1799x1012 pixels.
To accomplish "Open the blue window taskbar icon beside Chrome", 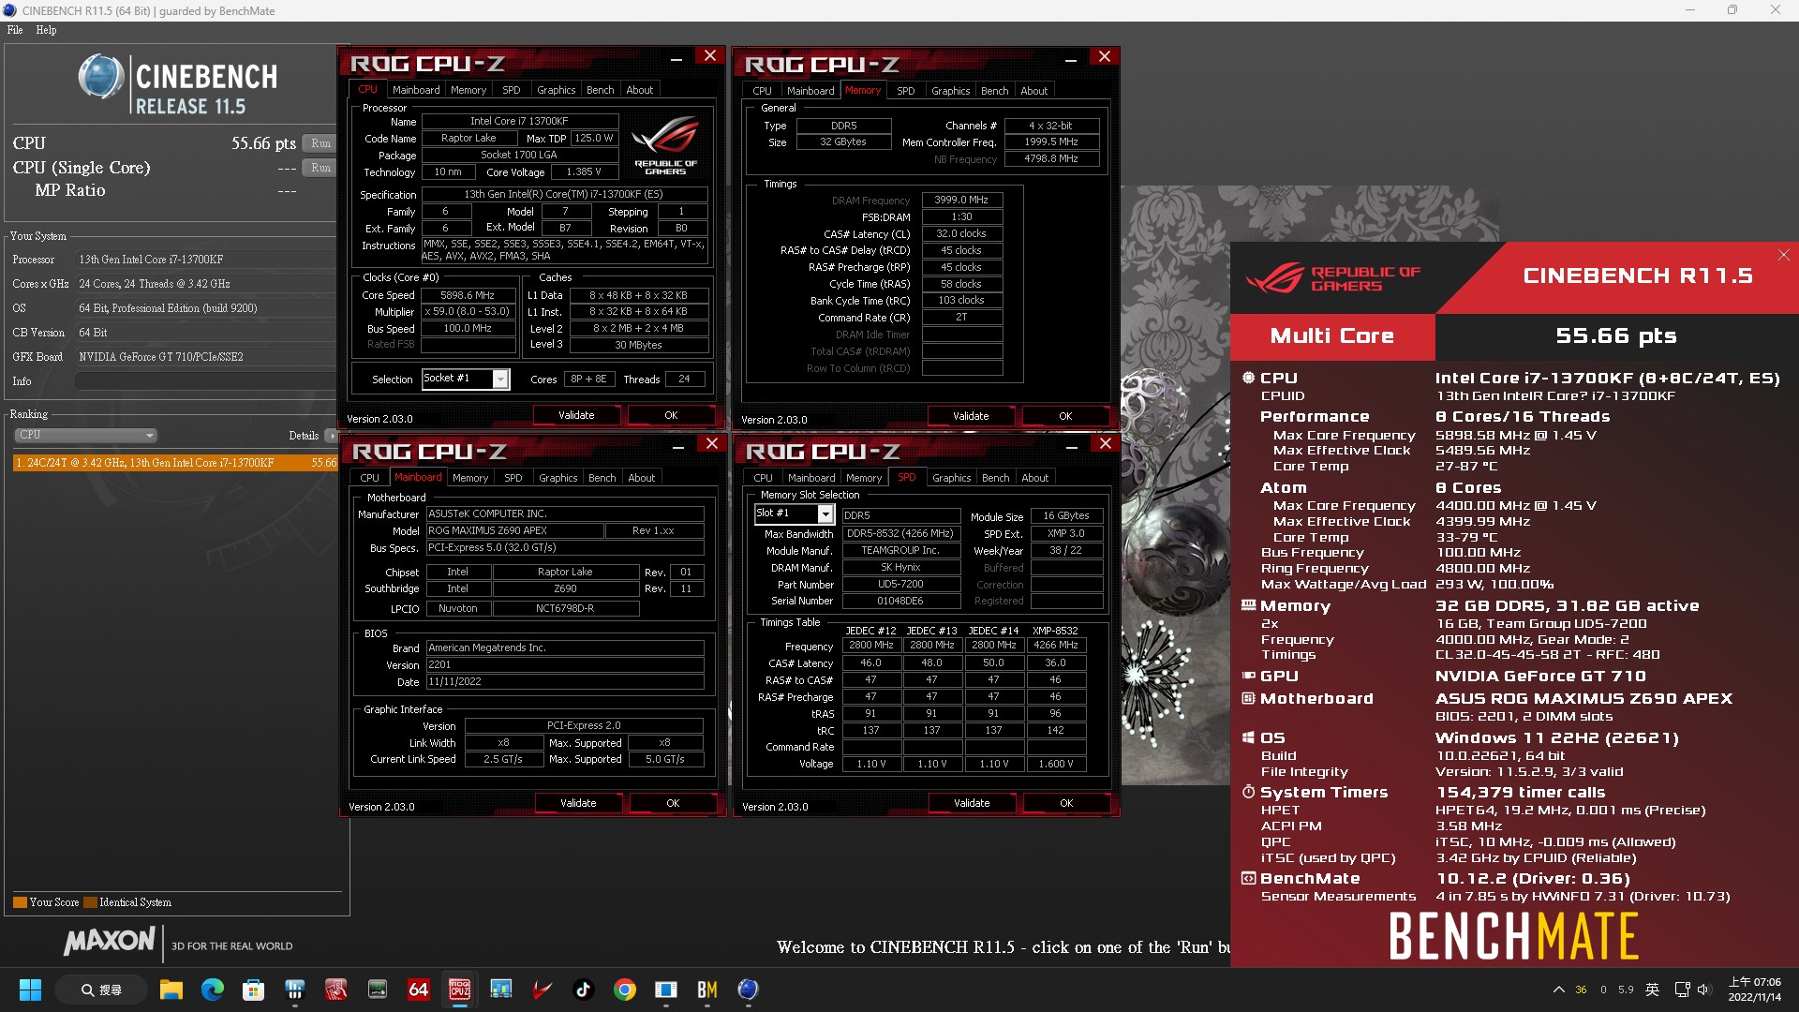I will pos(665,990).
